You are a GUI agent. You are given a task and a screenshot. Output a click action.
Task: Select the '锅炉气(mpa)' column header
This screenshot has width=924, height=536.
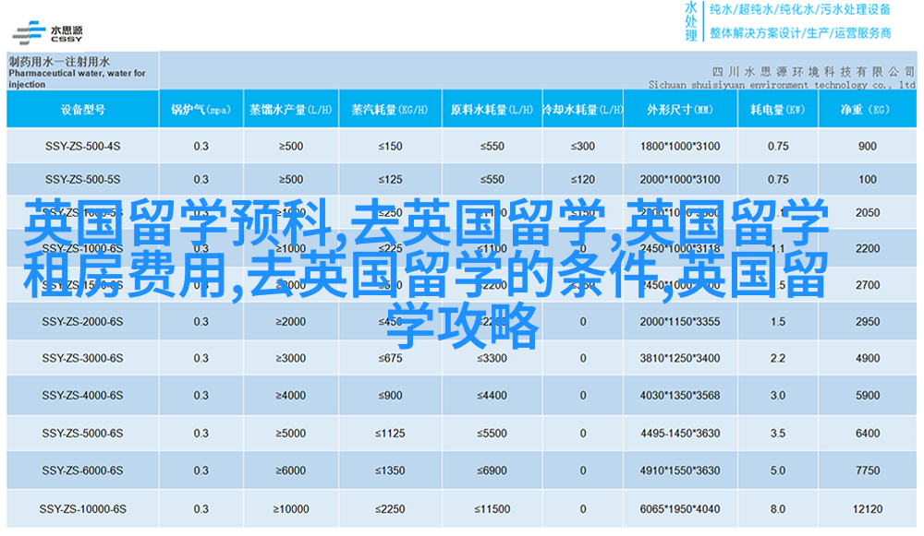click(201, 110)
